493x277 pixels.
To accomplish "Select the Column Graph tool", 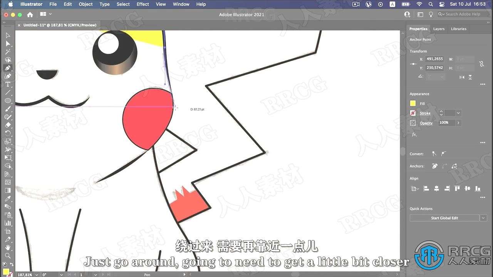I will pyautogui.click(x=8, y=223).
